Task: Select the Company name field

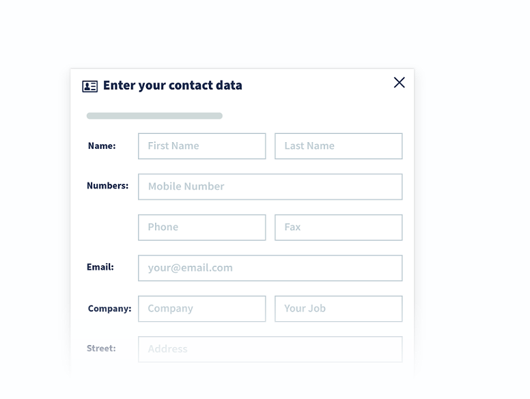Action: pyautogui.click(x=201, y=309)
